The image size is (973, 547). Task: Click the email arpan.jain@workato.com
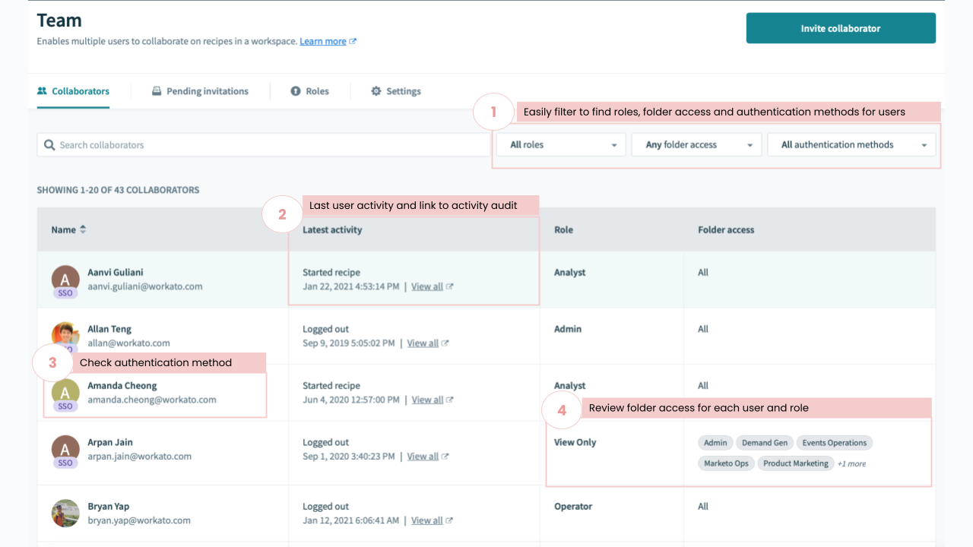[x=140, y=457]
